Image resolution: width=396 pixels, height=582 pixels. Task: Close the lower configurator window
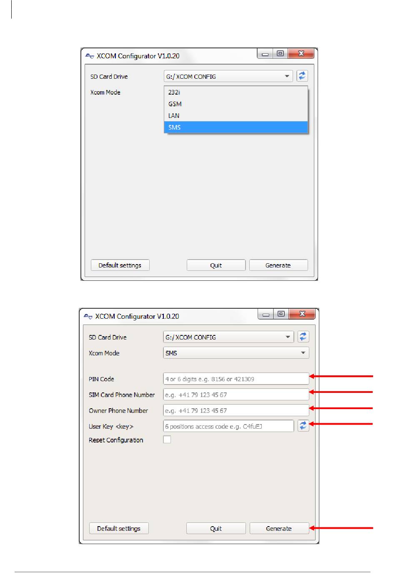click(302, 314)
